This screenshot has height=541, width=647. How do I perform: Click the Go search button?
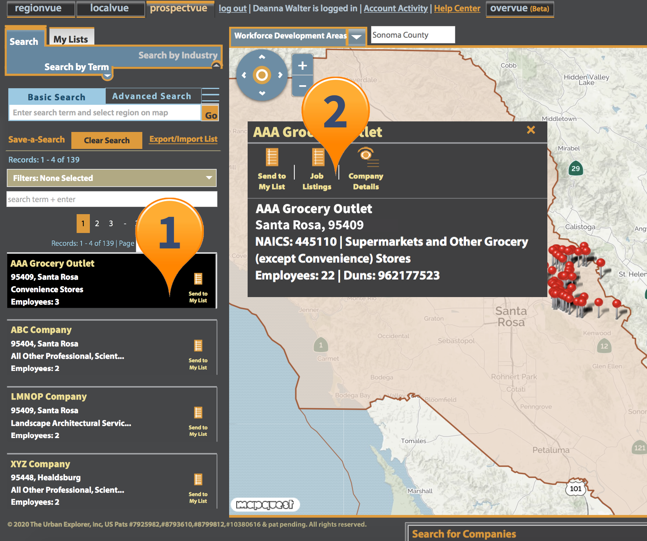(x=211, y=113)
